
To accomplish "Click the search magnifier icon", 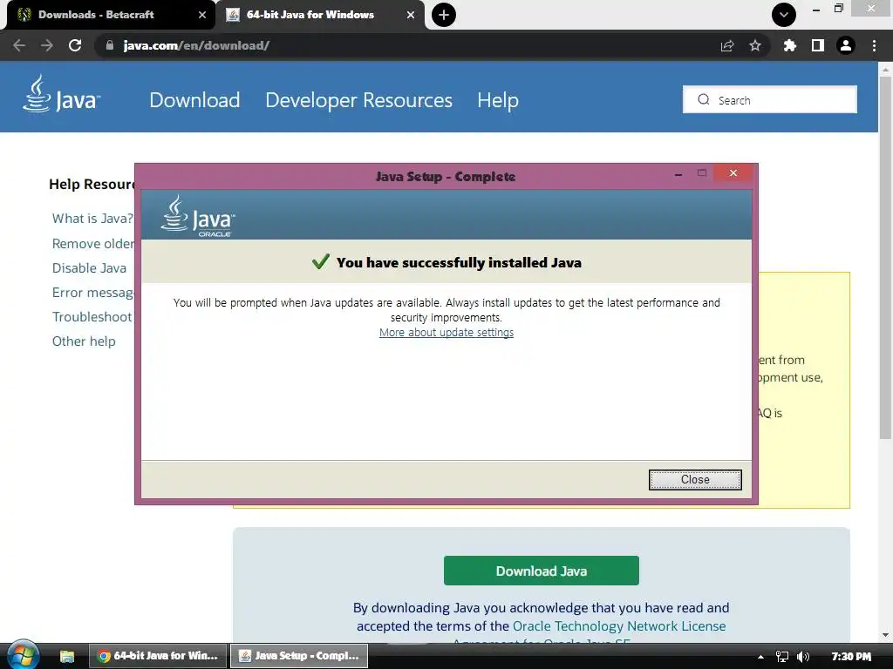I will click(x=704, y=99).
